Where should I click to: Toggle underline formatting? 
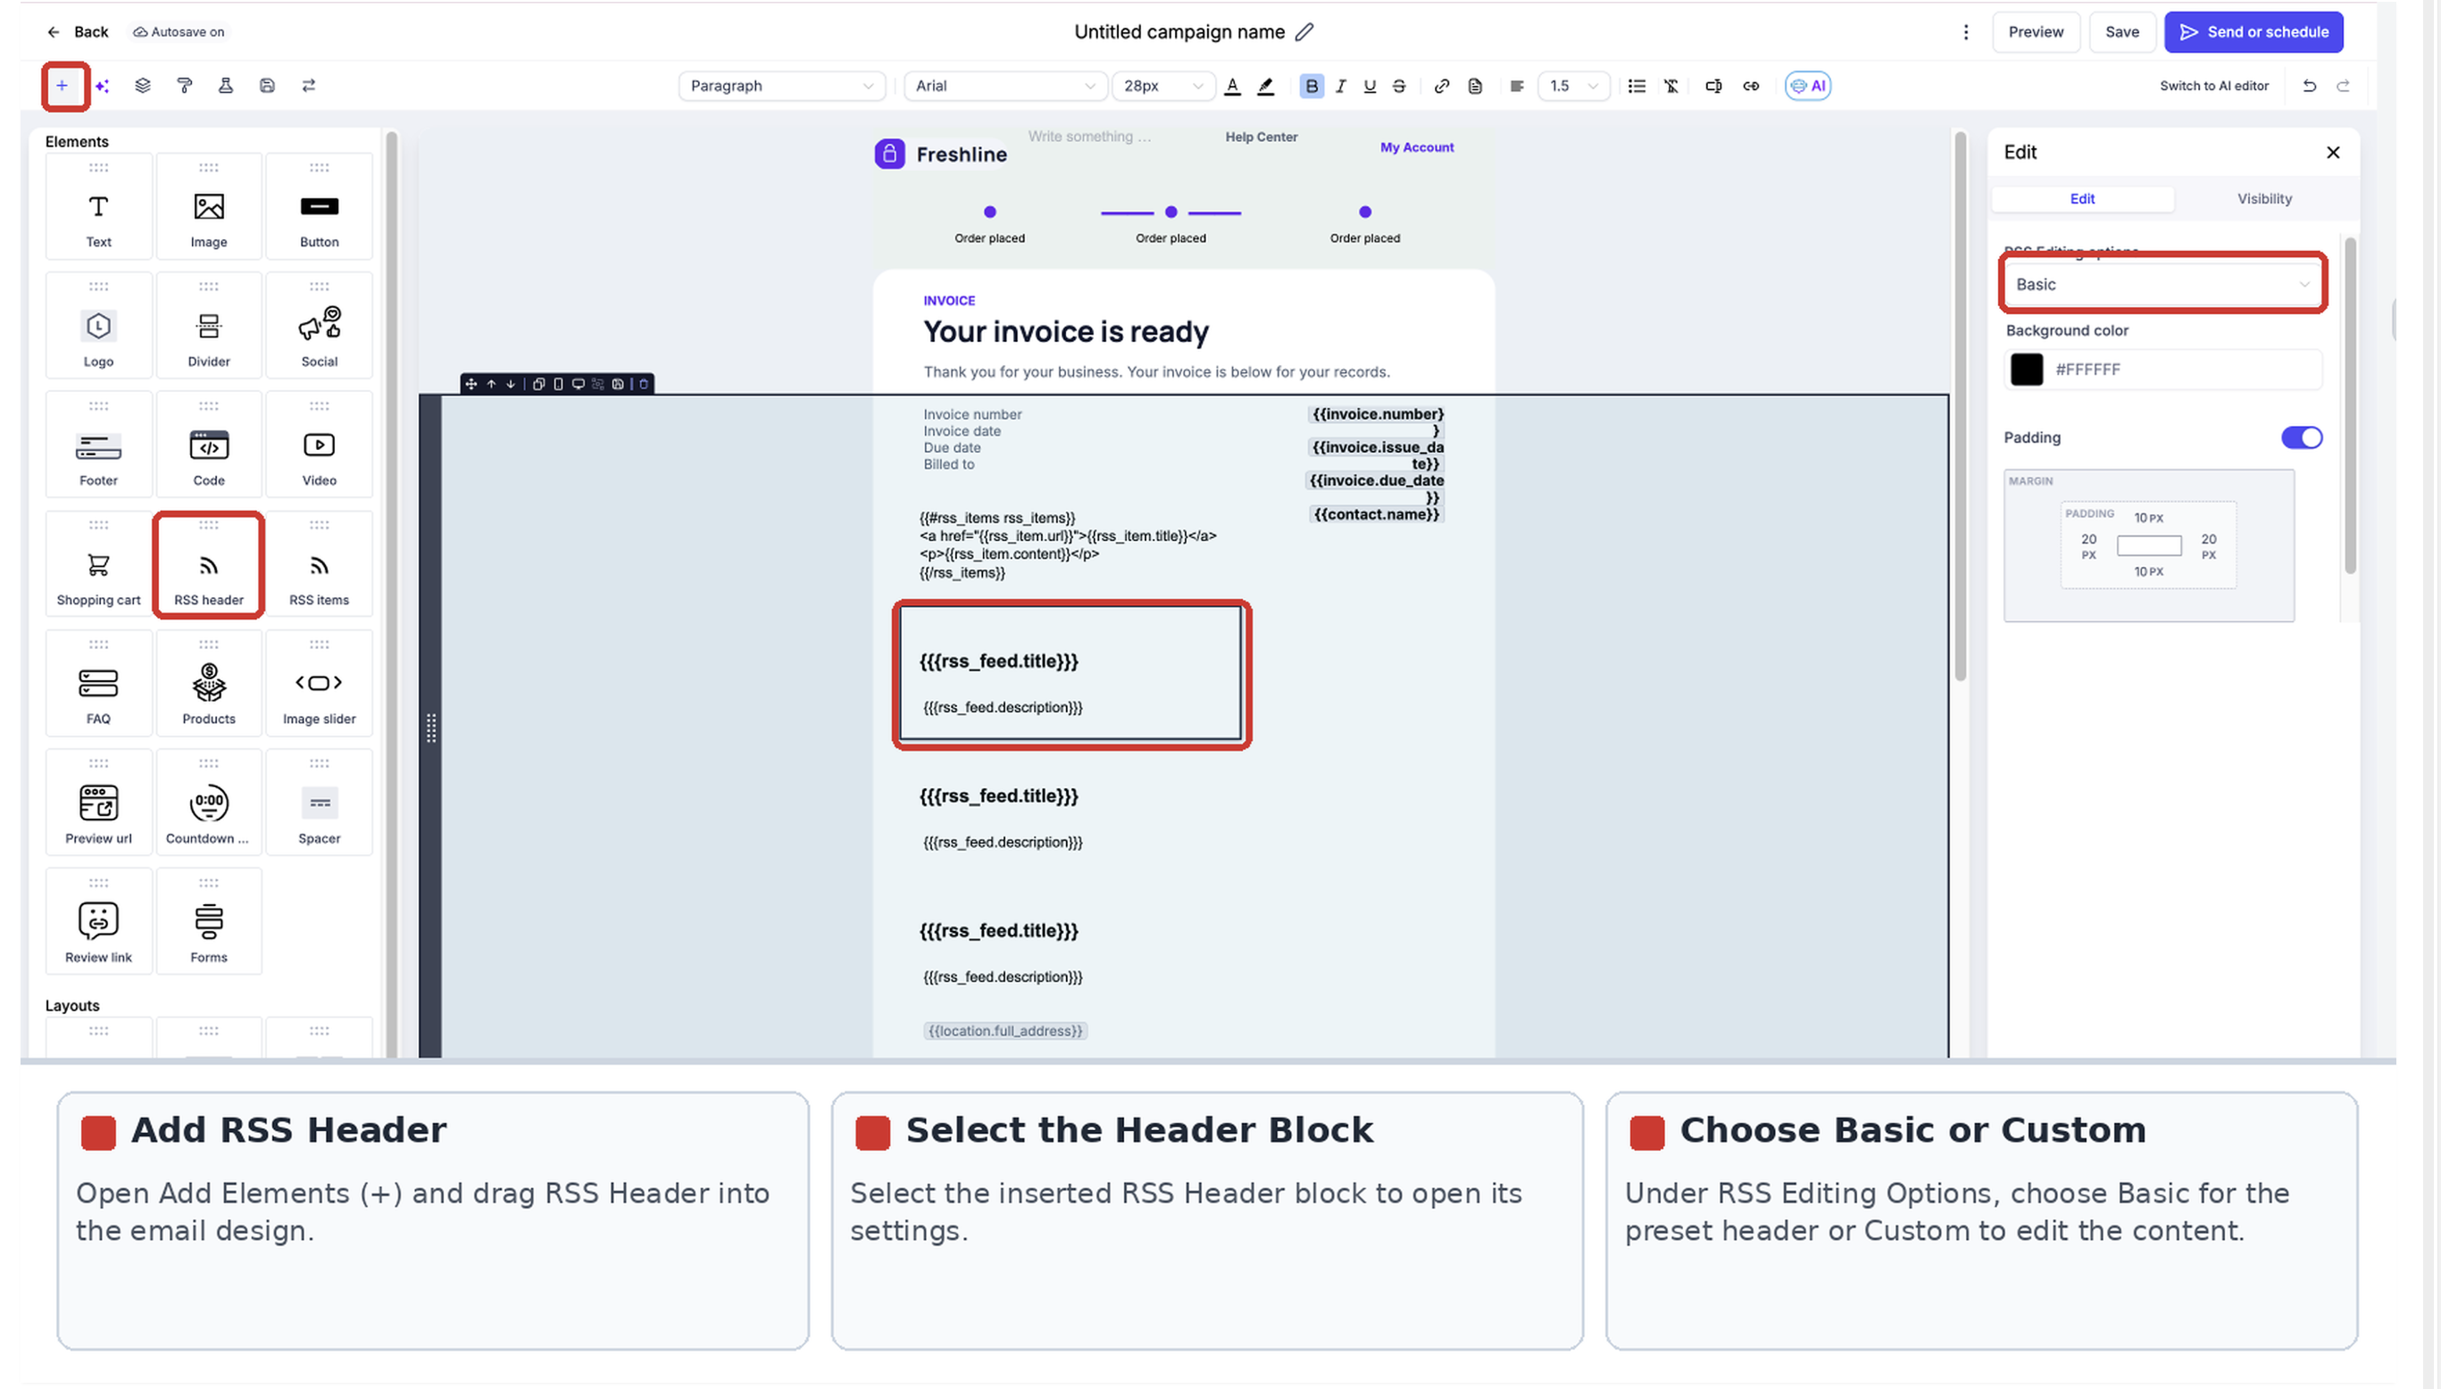pos(1370,86)
